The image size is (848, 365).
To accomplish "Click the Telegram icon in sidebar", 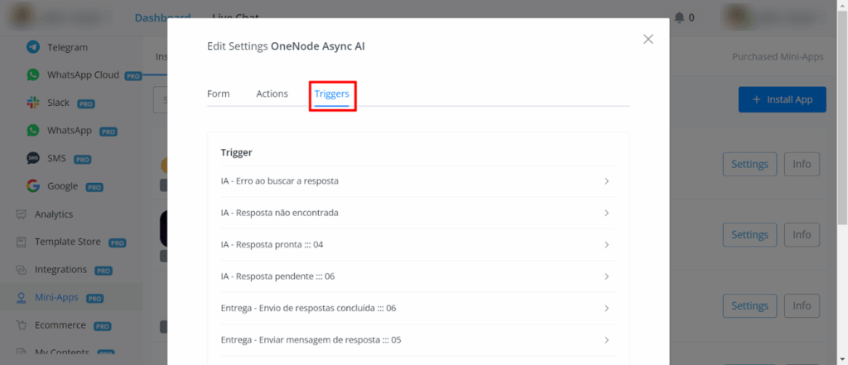I will (33, 47).
